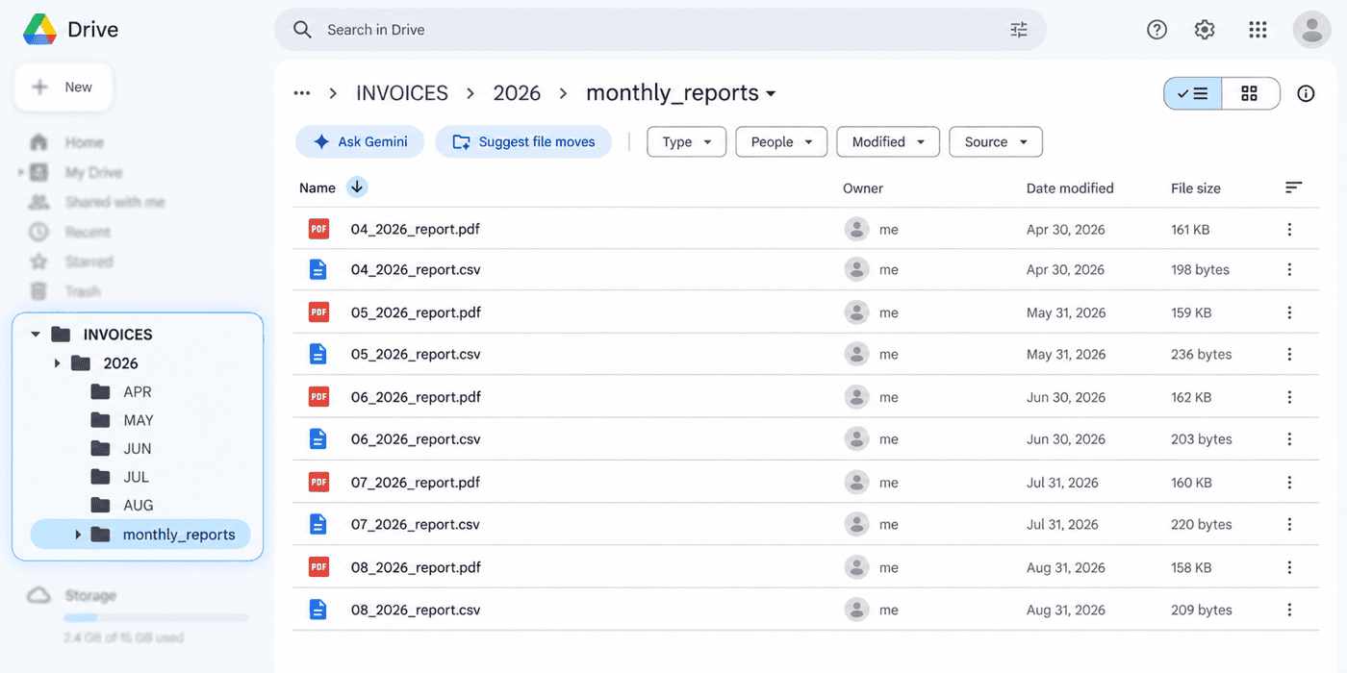This screenshot has width=1347, height=673.
Task: Open more actions for 07_2026_report.csv
Action: pyautogui.click(x=1289, y=525)
